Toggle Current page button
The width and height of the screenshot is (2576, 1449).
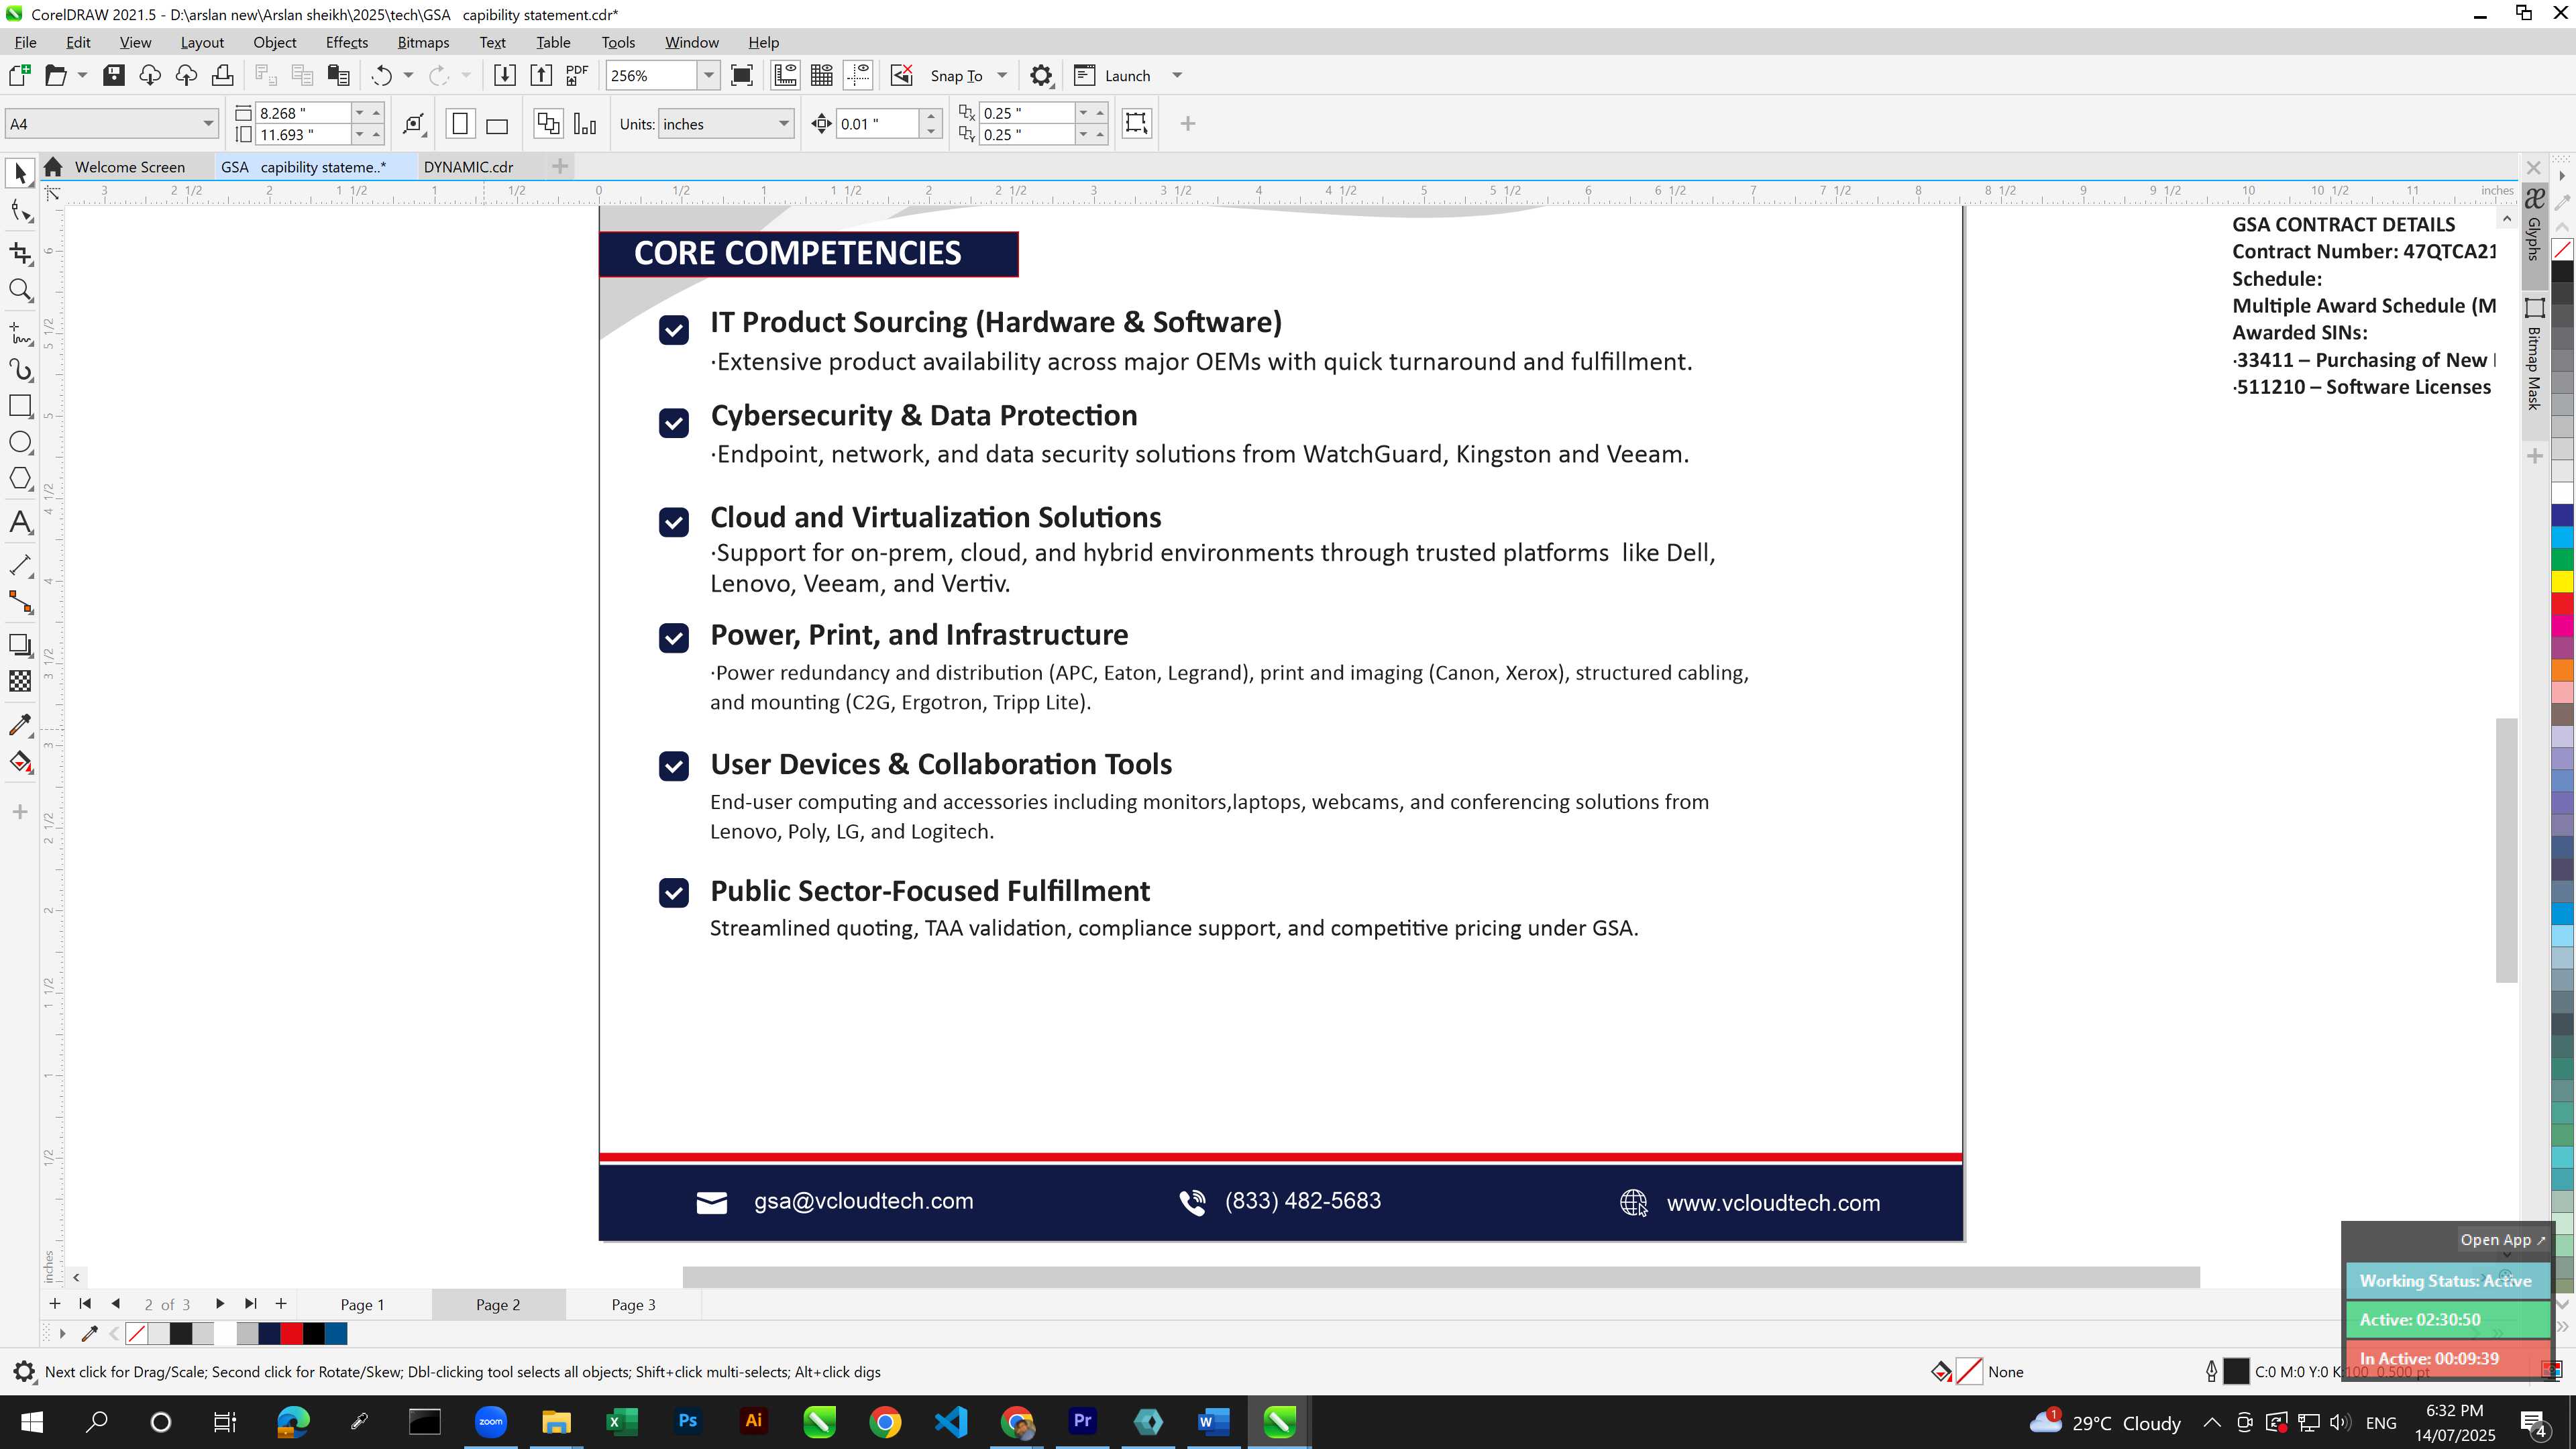pyautogui.click(x=585, y=124)
